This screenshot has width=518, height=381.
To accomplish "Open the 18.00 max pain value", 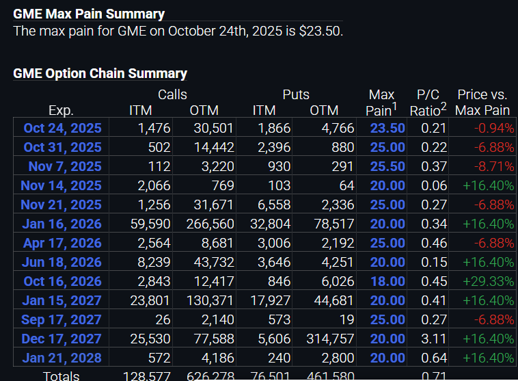I will pos(387,281).
